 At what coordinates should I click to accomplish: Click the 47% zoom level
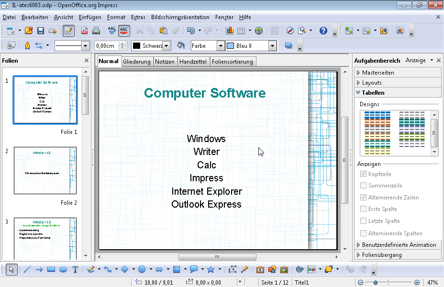(433, 283)
